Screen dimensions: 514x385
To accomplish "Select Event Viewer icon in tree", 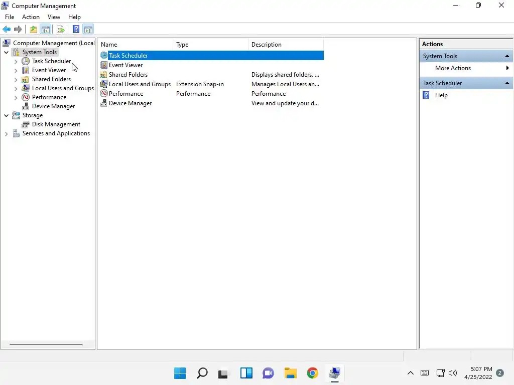I will point(26,70).
